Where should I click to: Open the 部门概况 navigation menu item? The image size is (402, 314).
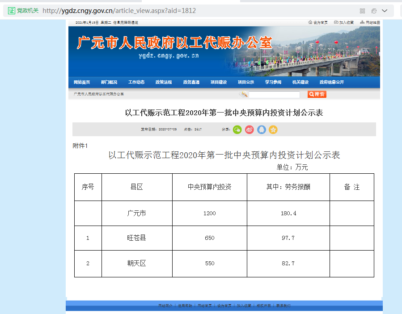point(109,82)
